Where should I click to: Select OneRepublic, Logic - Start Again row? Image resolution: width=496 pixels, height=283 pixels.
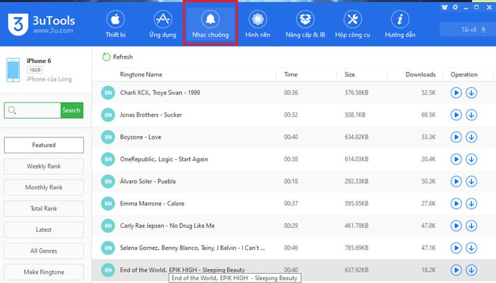pos(294,159)
